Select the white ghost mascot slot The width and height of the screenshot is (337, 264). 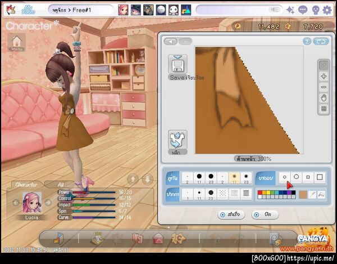click(173, 10)
